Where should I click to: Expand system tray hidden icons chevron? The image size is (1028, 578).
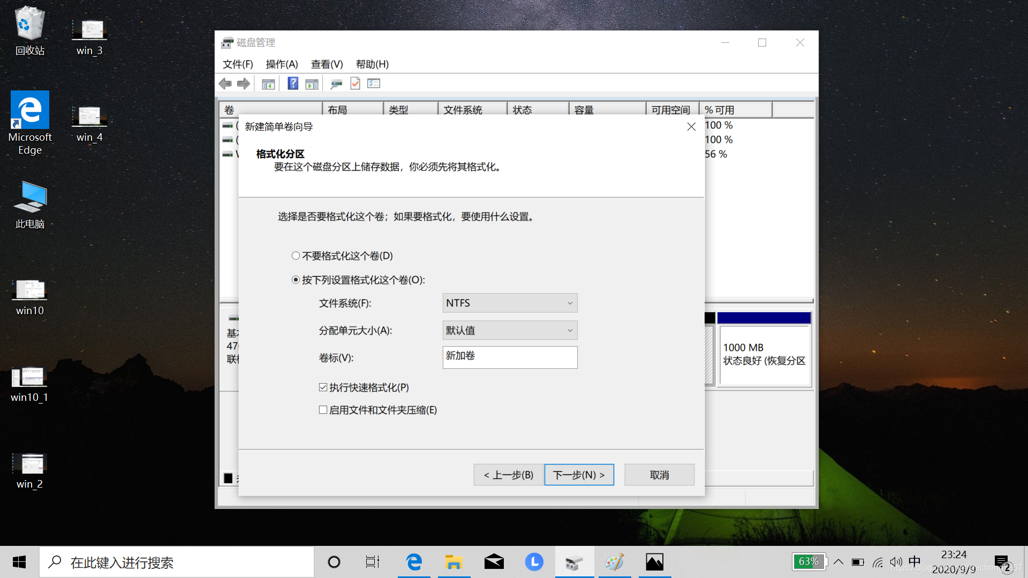pos(838,562)
